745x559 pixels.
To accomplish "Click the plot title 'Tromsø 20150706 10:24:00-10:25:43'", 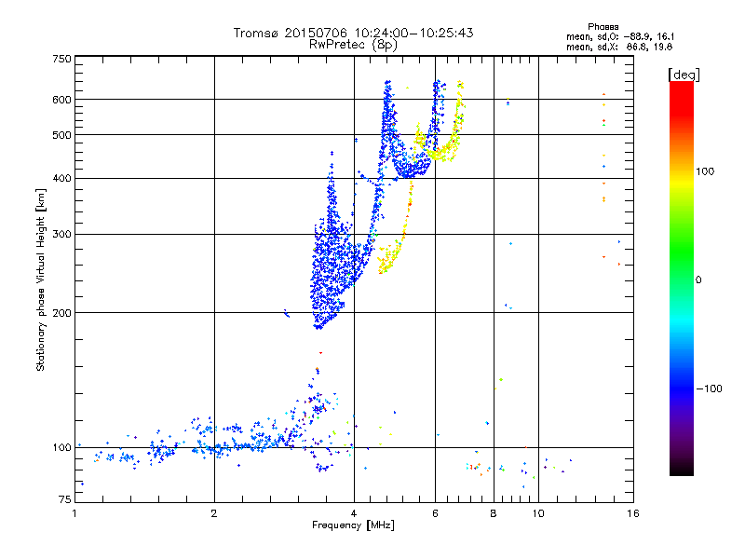I will pos(353,33).
